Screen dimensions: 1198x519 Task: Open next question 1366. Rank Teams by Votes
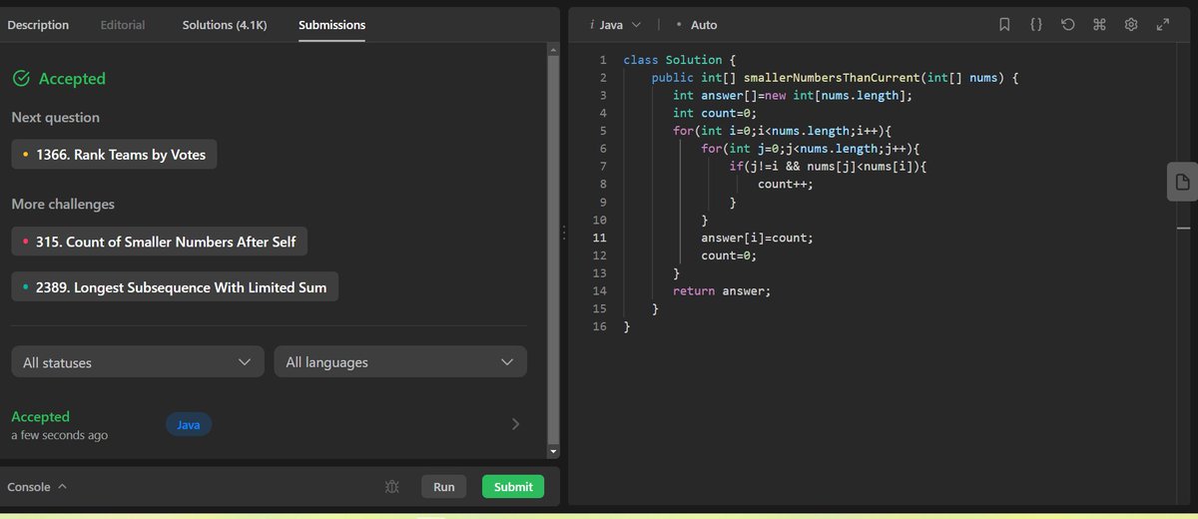pyautogui.click(x=114, y=155)
